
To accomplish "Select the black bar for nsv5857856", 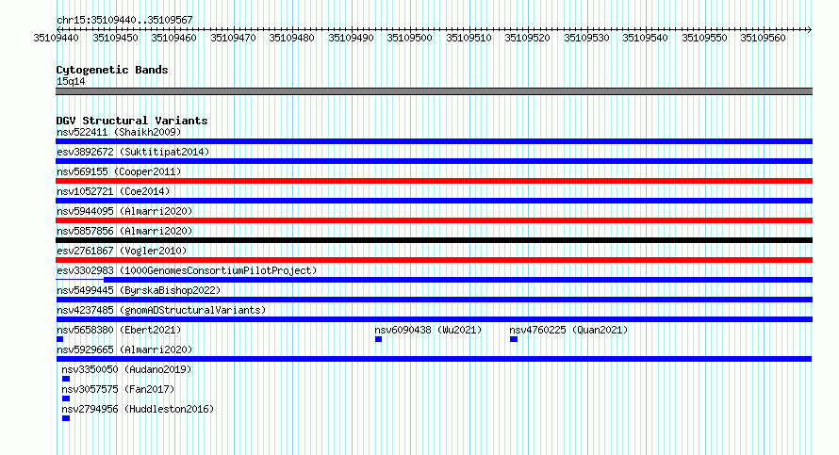I will [434, 240].
